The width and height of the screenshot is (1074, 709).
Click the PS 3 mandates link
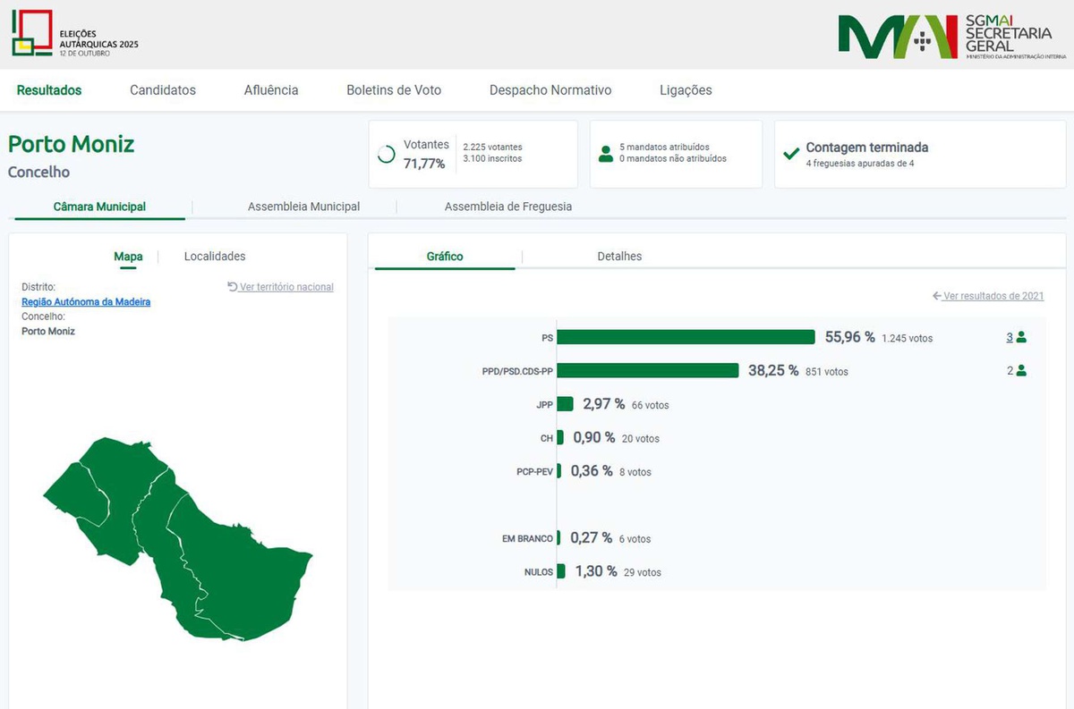pos(1010,337)
